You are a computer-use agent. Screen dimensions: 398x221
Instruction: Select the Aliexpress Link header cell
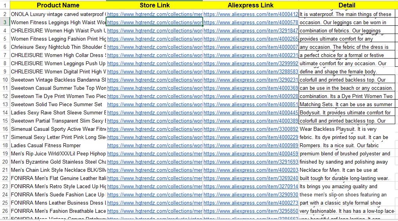pyautogui.click(x=251, y=5)
